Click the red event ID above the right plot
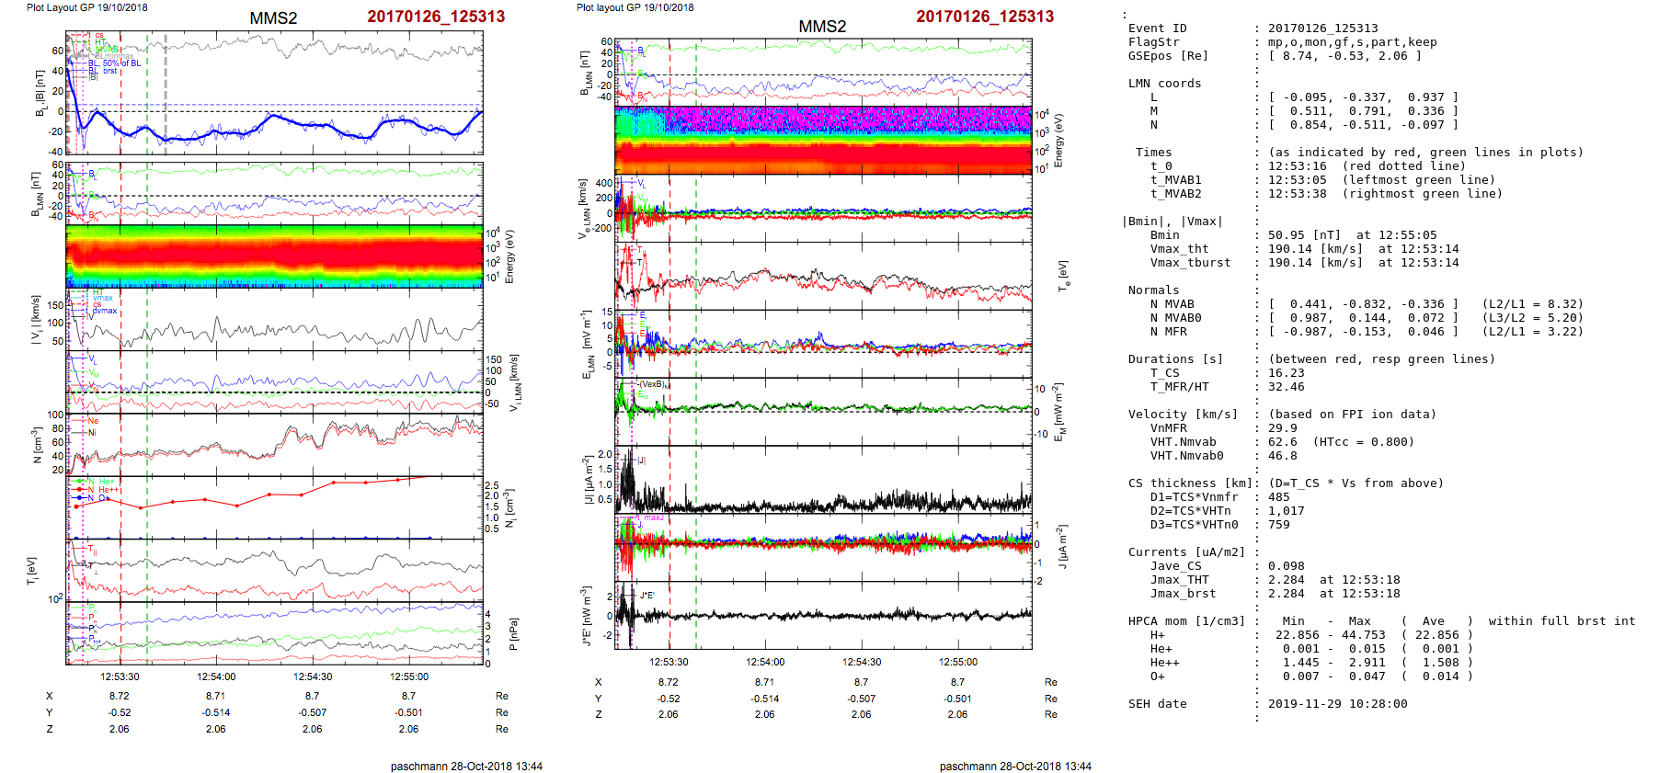The height and width of the screenshot is (773, 1659). pos(984,17)
